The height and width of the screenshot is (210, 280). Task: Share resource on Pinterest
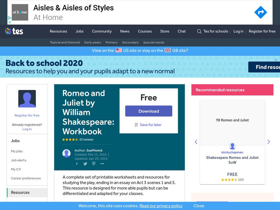(94, 163)
